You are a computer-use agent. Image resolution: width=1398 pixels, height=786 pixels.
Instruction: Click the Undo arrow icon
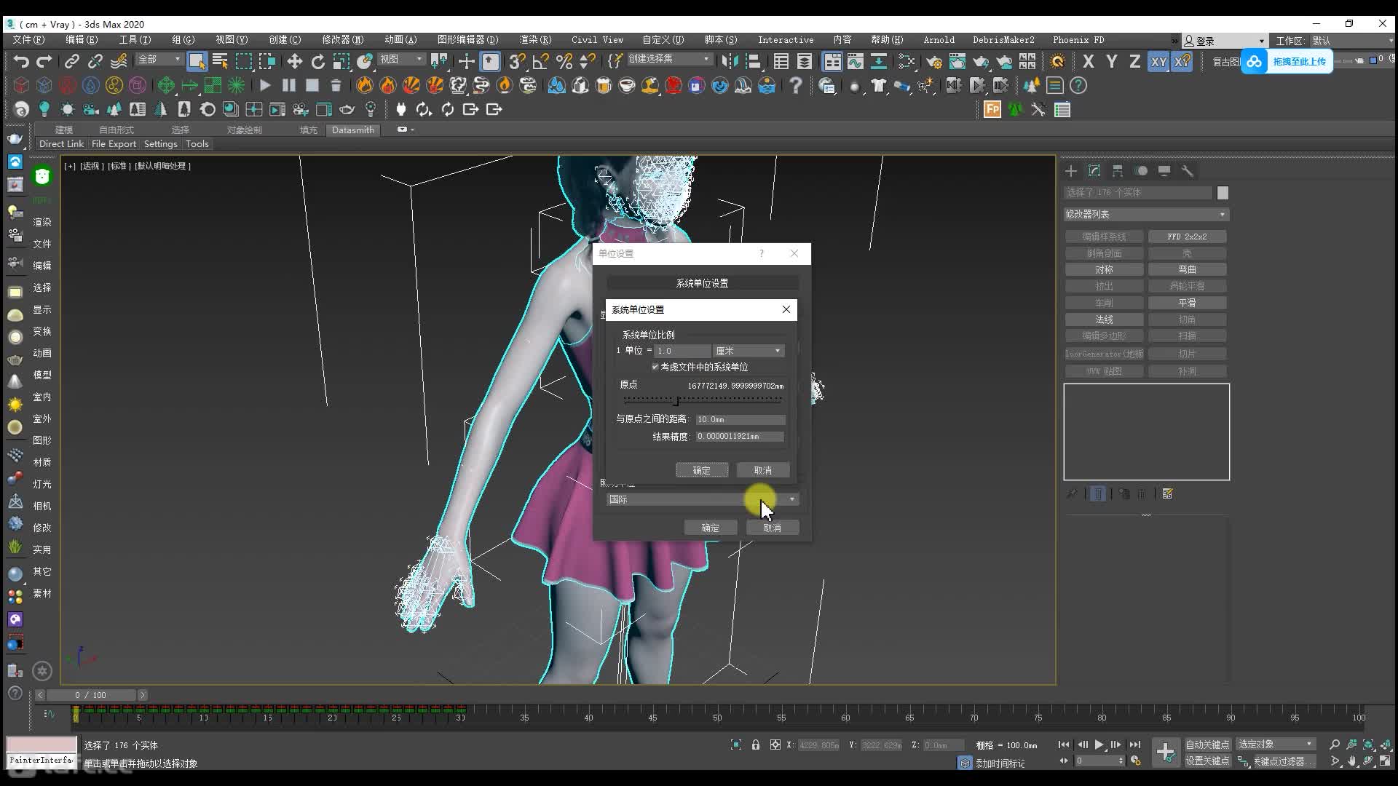(x=21, y=61)
